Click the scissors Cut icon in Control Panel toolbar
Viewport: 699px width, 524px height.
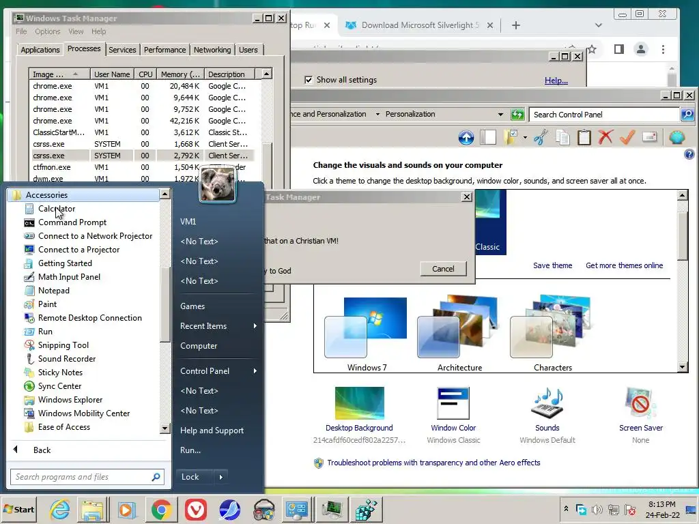[541, 137]
